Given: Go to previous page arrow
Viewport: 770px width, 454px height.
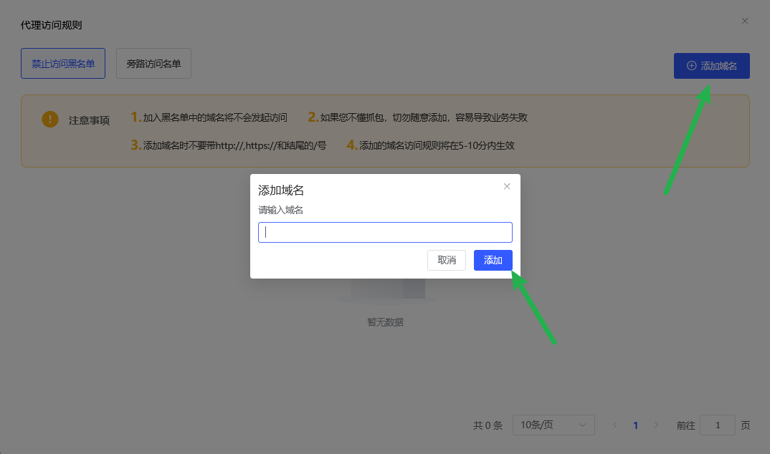Looking at the screenshot, I should [x=615, y=425].
